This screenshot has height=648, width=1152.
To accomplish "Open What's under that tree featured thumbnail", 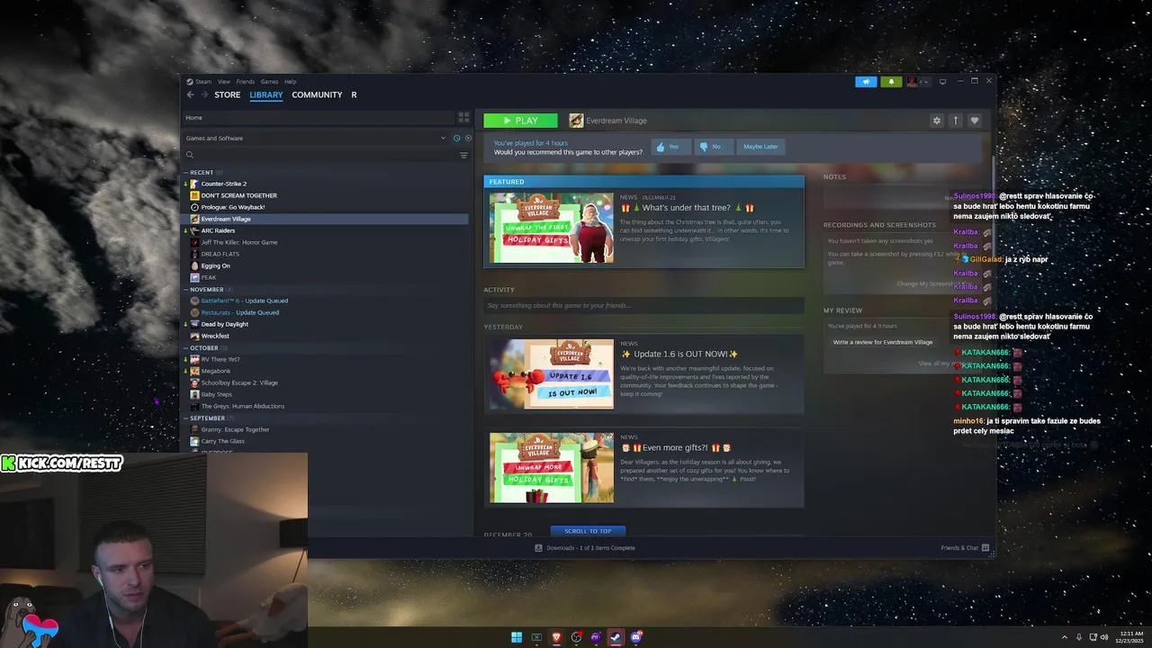I will tap(552, 228).
